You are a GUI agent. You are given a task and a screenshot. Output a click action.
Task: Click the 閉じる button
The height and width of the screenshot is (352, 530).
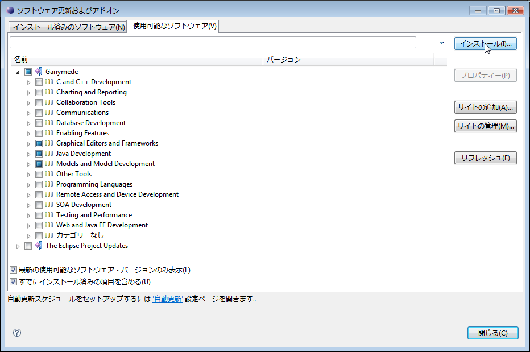click(x=493, y=333)
